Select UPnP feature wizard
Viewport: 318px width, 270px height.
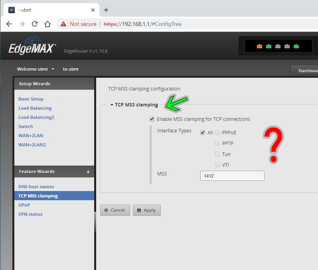click(x=24, y=205)
